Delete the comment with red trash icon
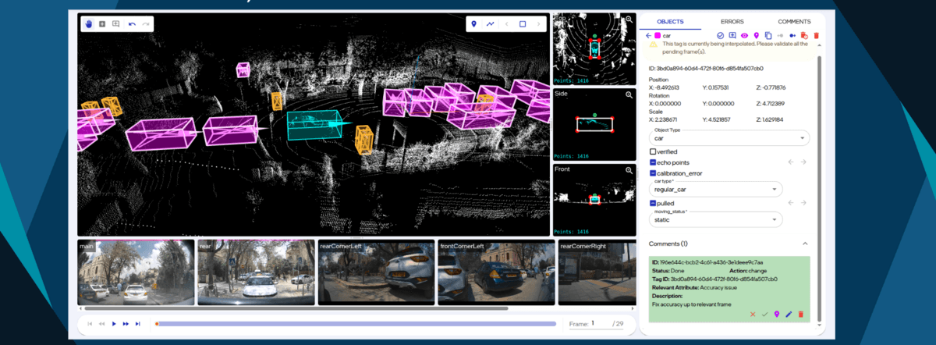The image size is (936, 345). [x=800, y=314]
